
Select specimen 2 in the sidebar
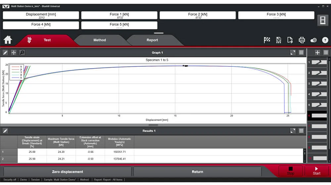pos(317,73)
